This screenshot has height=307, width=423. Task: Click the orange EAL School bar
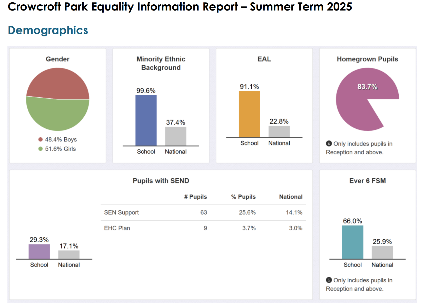[249, 114]
